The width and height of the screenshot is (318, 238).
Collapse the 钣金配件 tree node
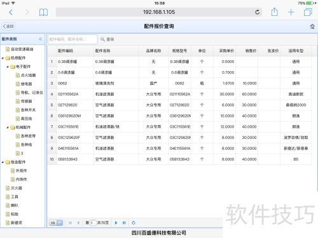tap(3, 162)
